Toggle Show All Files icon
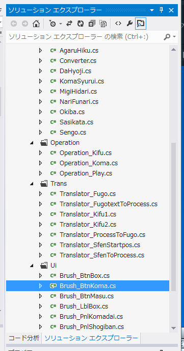This screenshot has height=351, width=184. tap(103, 24)
